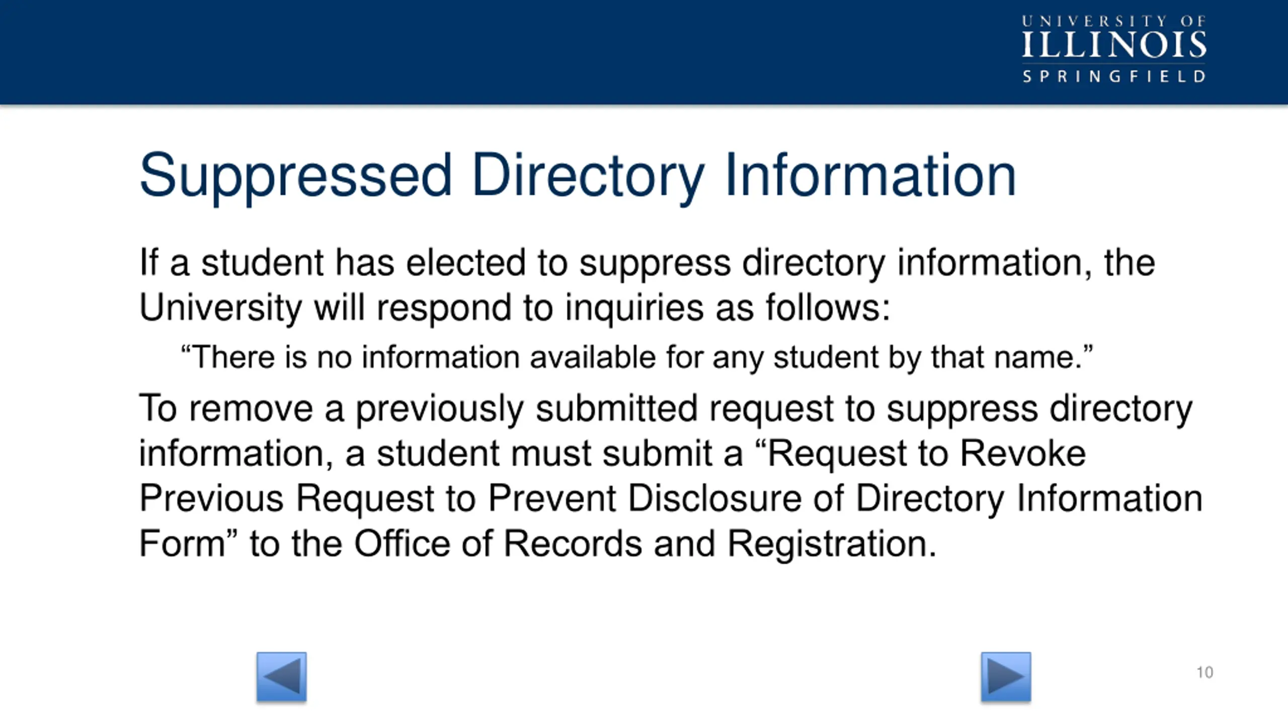Click the SPRINGFIELD text in the logo
The image size is (1288, 725).
[x=1114, y=77]
